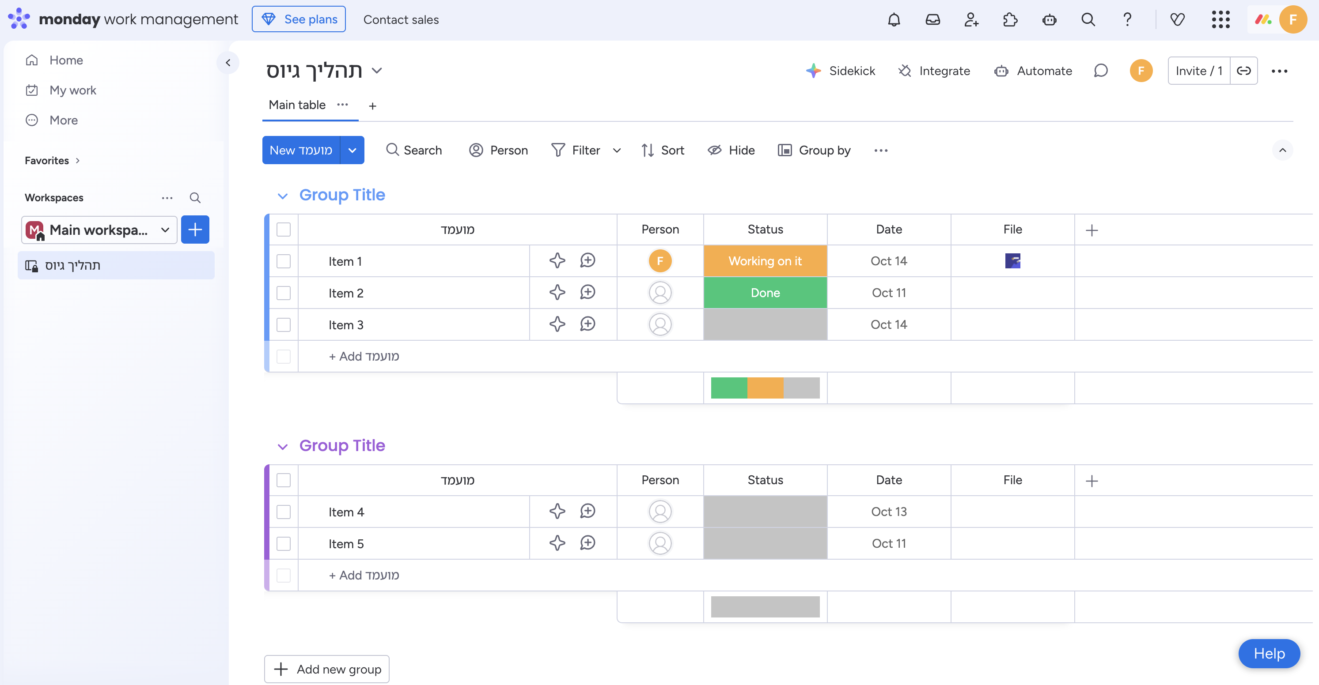Screen dimensions: 1319x685
Task: Click the See plans button
Action: coord(299,19)
